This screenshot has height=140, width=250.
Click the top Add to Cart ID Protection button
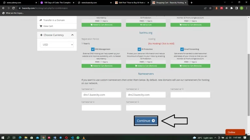(x=146, y=25)
